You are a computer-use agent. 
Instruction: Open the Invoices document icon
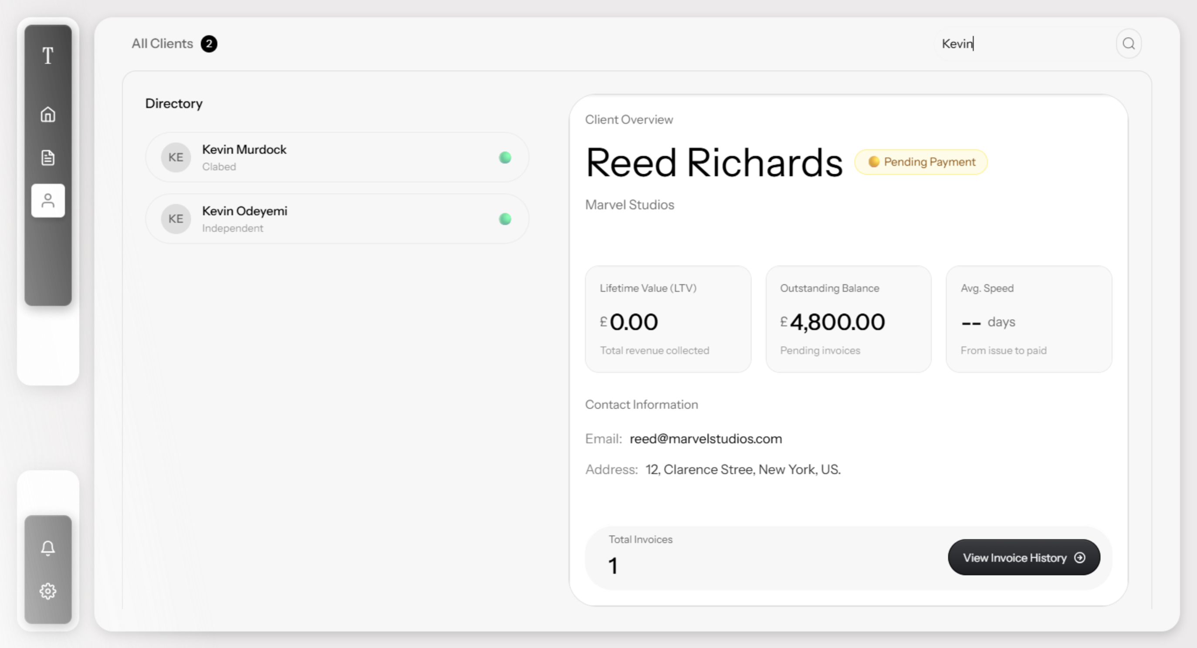[x=48, y=158]
